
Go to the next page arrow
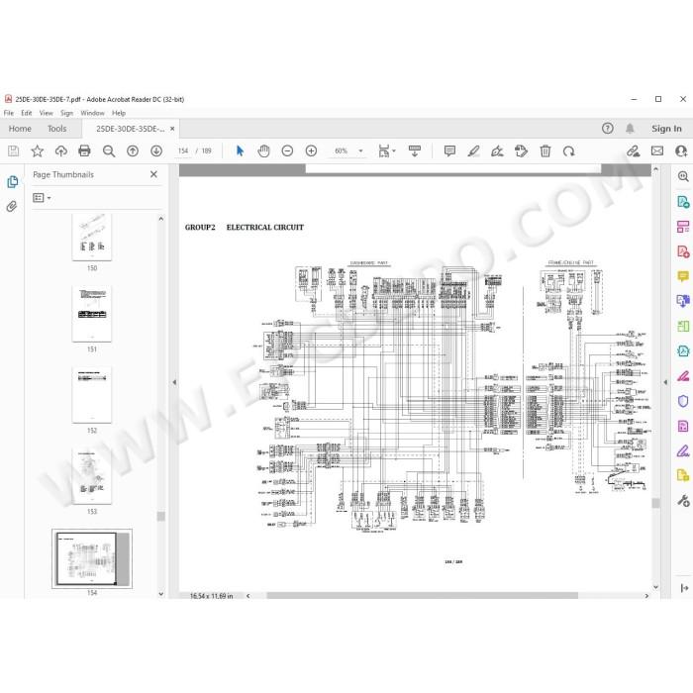[x=156, y=151]
